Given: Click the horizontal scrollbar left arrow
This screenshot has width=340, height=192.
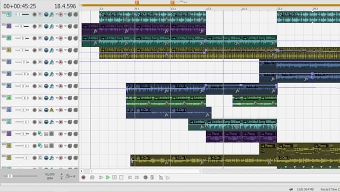Looking at the screenshot, I should coord(81,171).
